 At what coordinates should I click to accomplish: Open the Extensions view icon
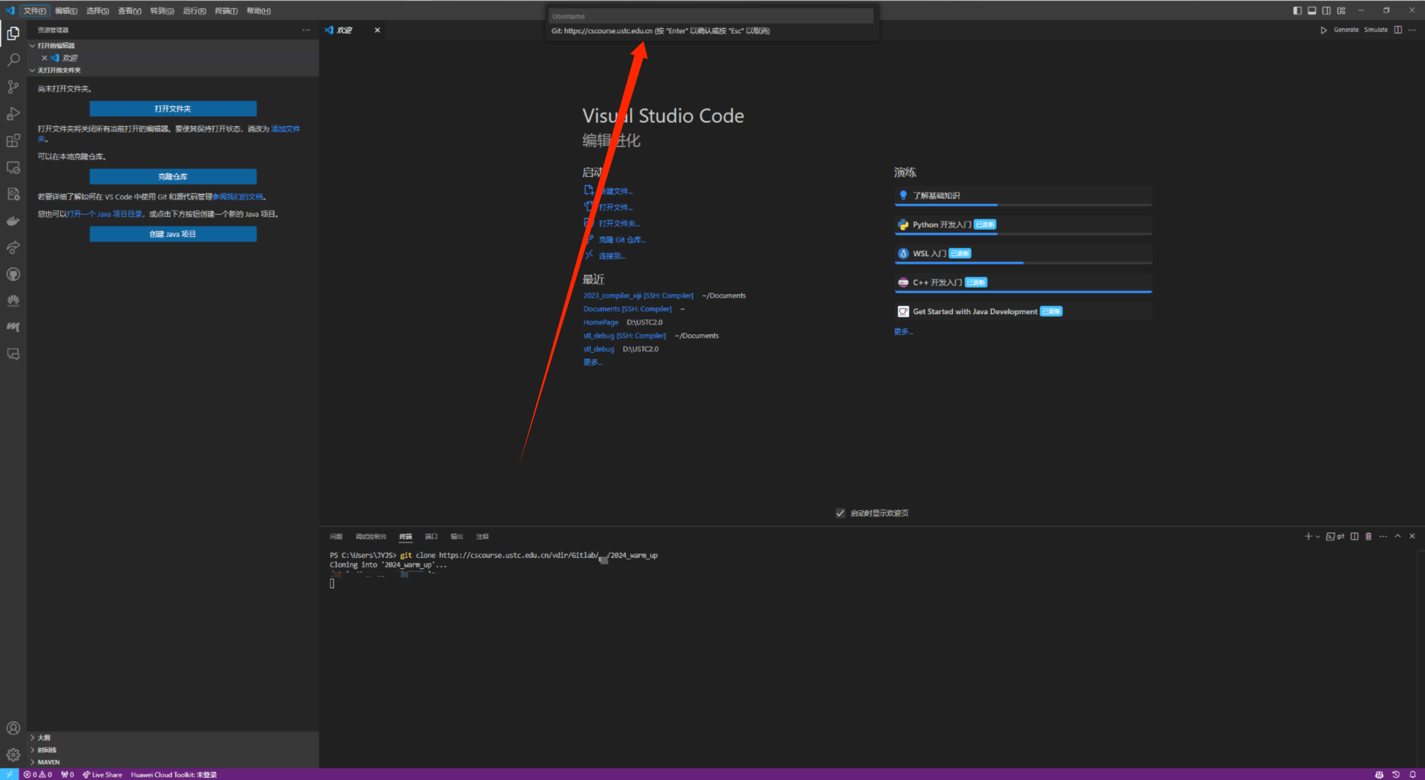tap(13, 140)
